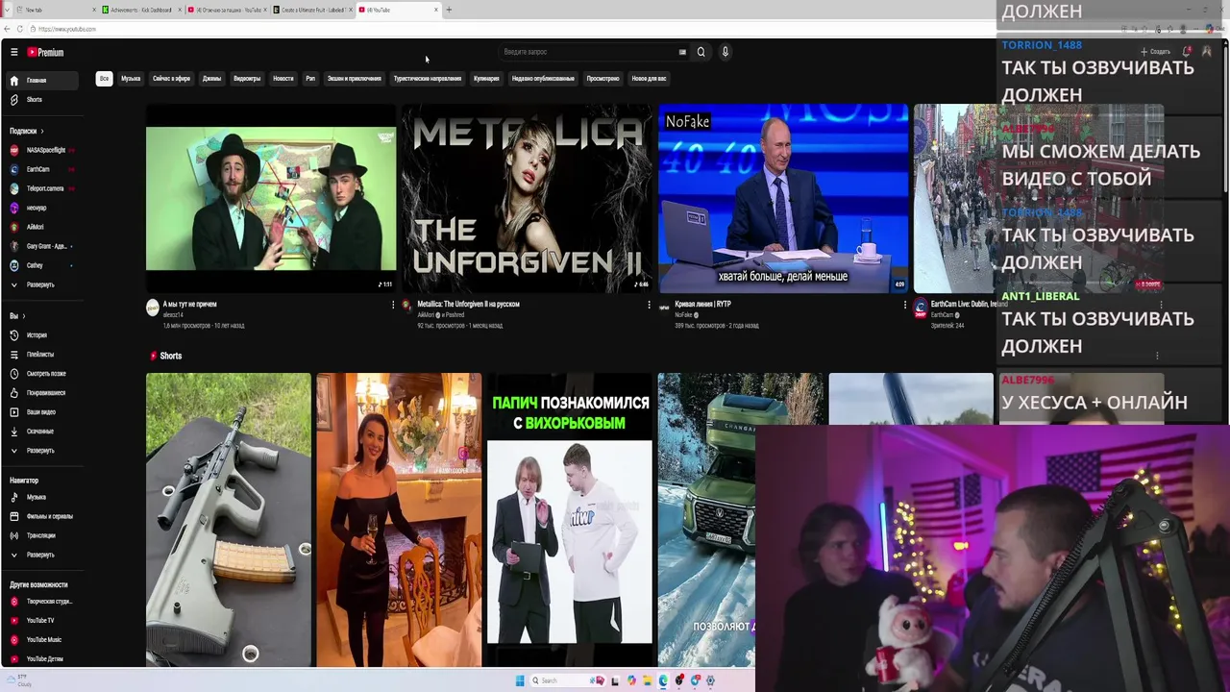Screen dimensions: 1230x692
Task: Open the rifle Shorts thumbnail
Action: pyautogui.click(x=229, y=520)
